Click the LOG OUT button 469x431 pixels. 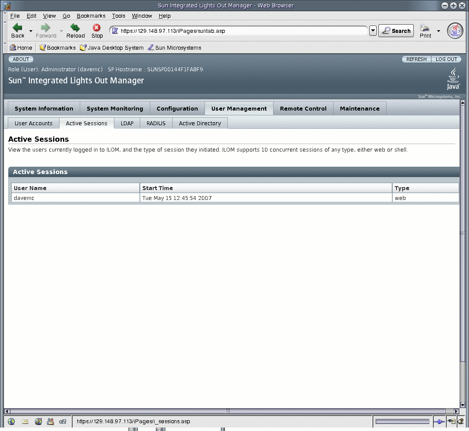tap(446, 59)
